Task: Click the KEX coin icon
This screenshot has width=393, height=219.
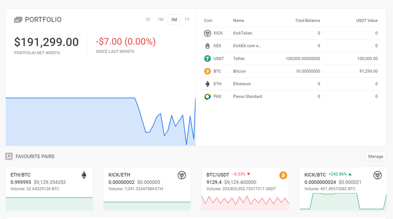Action: pyautogui.click(x=208, y=46)
